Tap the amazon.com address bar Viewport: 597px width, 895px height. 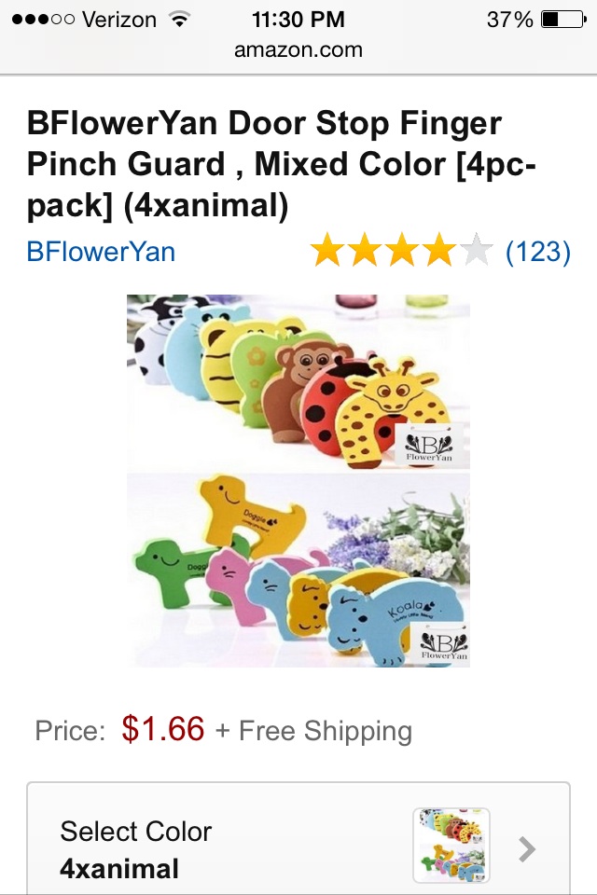[298, 49]
